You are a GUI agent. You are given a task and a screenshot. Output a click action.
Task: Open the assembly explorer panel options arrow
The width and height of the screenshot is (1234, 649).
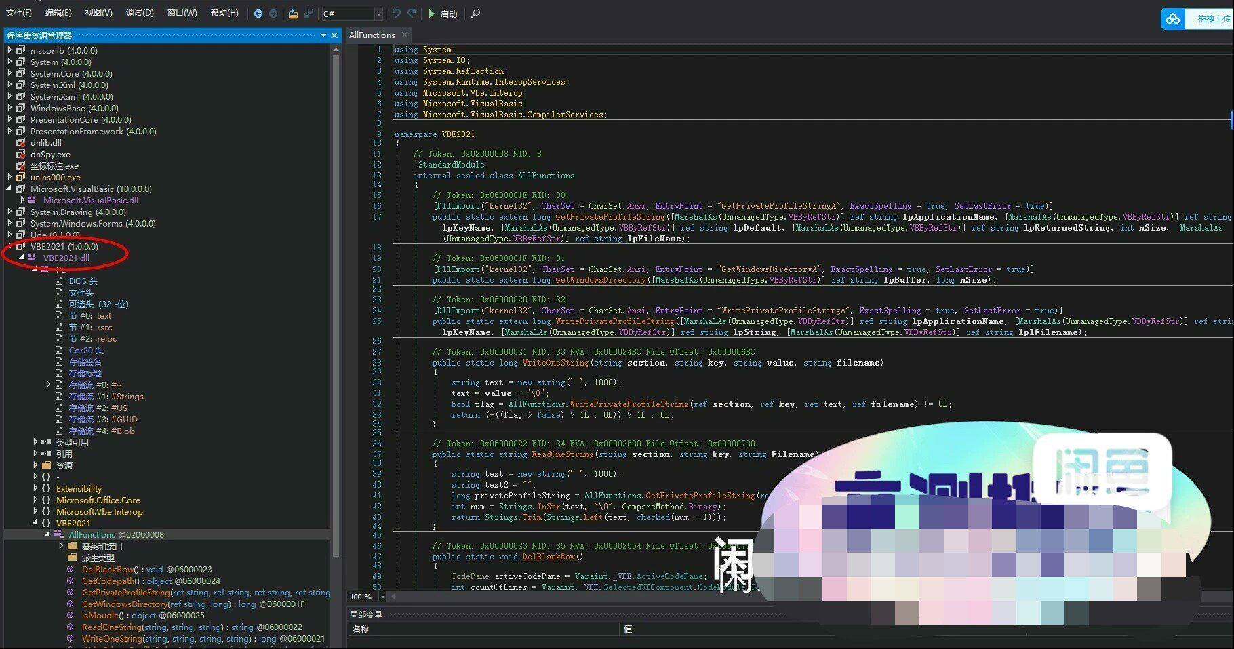[323, 35]
